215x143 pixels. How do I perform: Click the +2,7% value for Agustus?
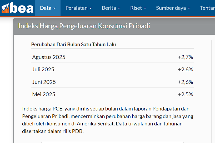[185, 57]
